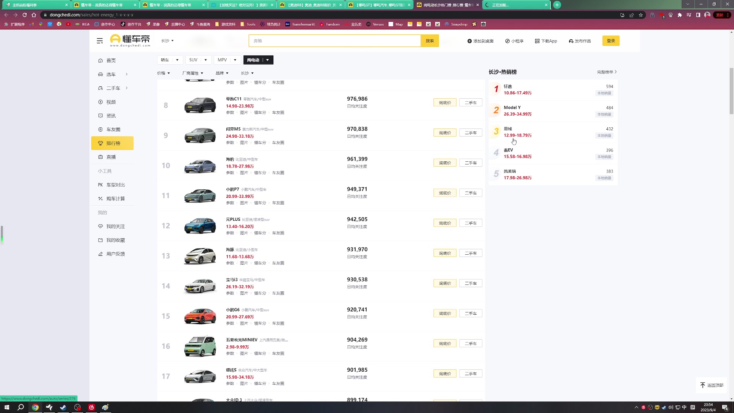Open 购车计算 calculator tool
This screenshot has width=734, height=413.
click(x=115, y=198)
